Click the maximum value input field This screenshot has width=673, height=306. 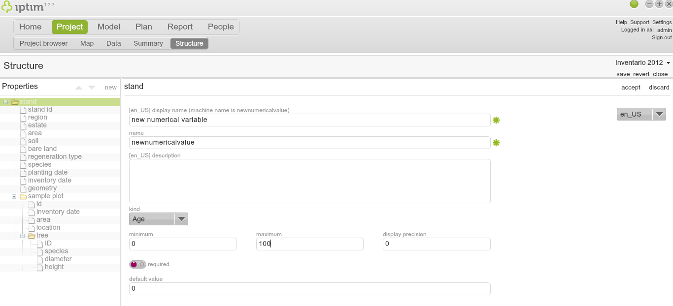(309, 244)
